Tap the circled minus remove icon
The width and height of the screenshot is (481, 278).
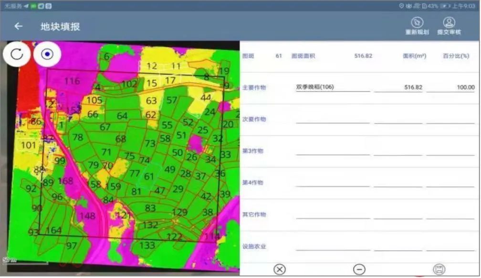pyautogui.click(x=359, y=269)
